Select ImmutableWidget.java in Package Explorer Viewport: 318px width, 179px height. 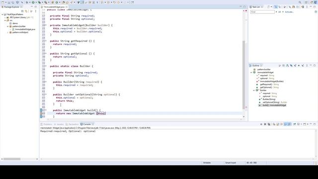coord(25,29)
